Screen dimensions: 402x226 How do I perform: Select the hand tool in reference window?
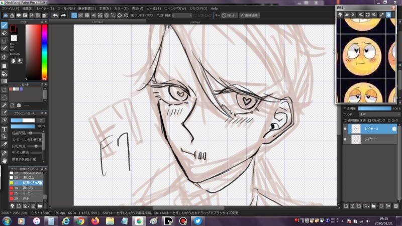(388, 15)
